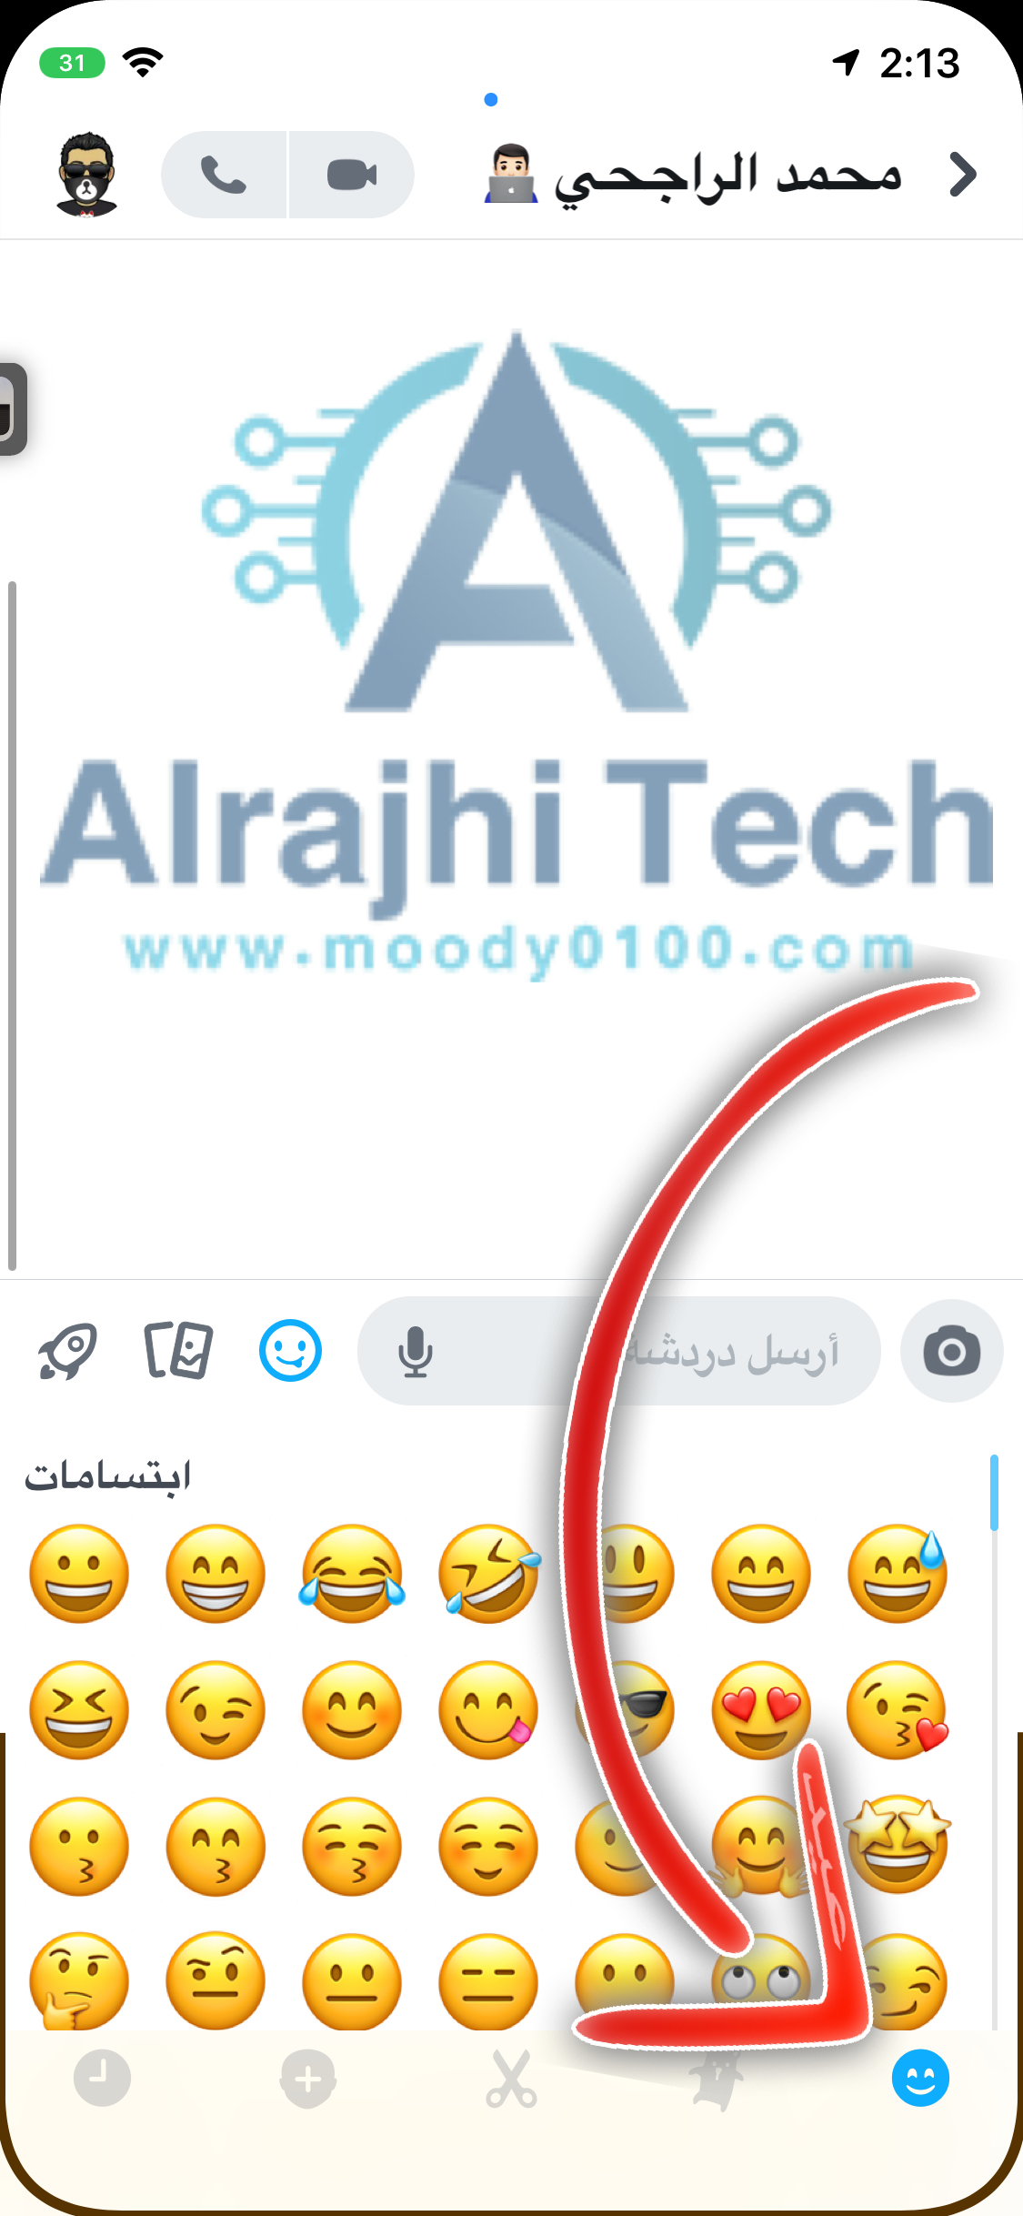1023x2216 pixels.
Task: Switch to the recent stickers clock tab
Action: [x=102, y=2079]
